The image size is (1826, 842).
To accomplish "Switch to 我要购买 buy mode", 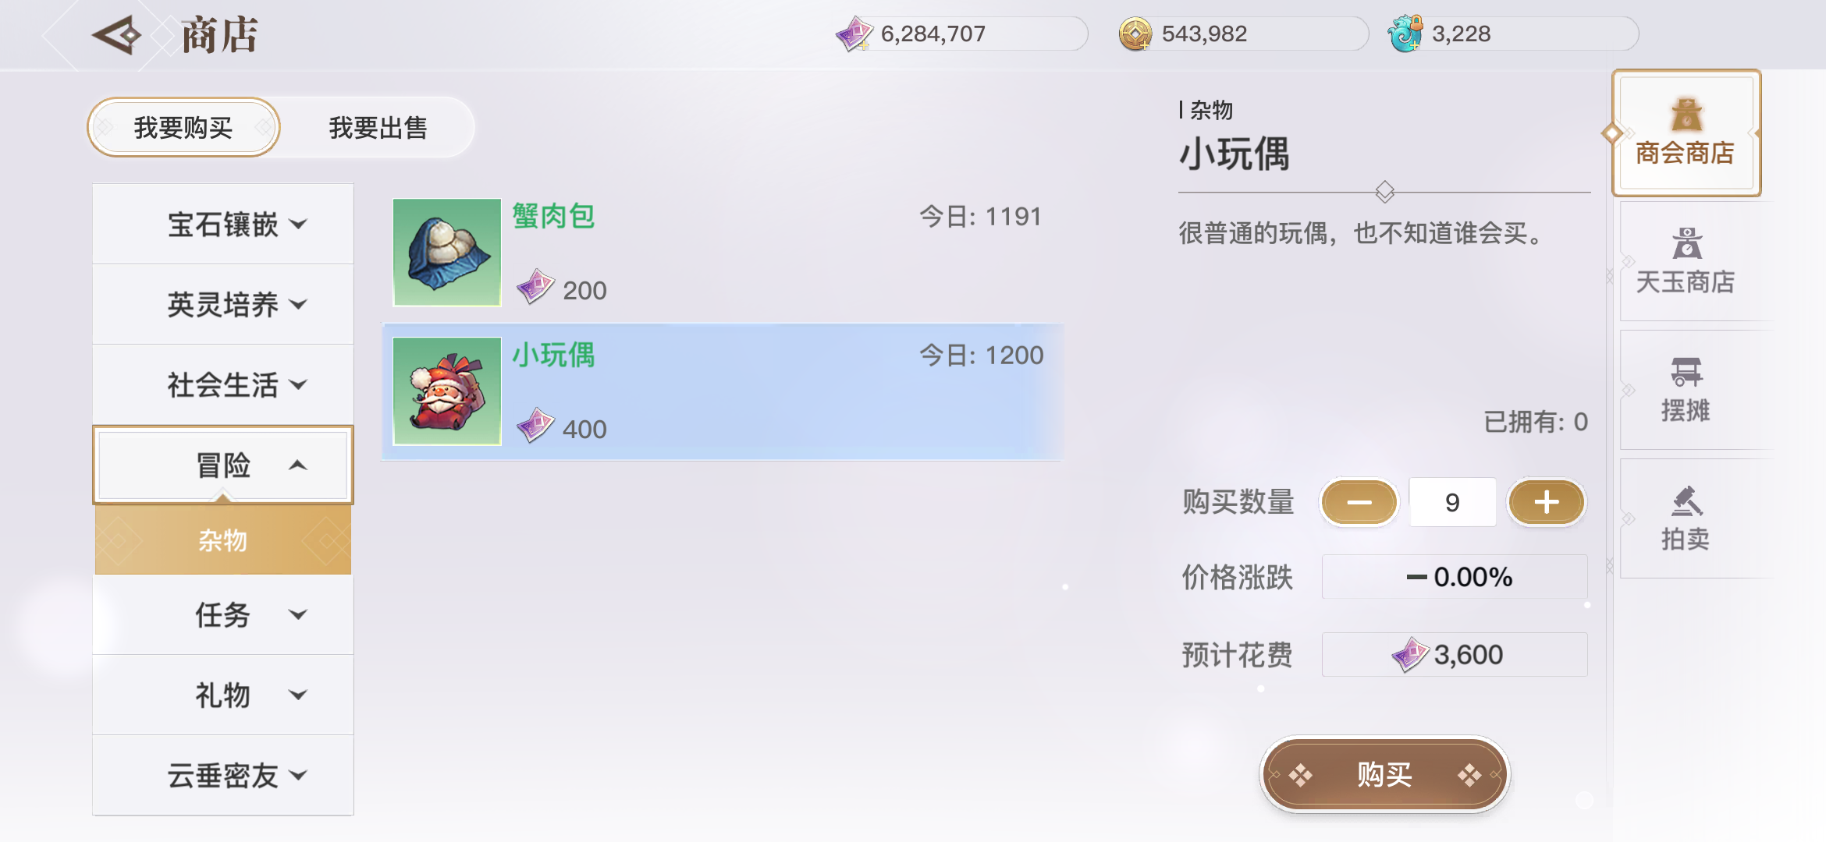I will coord(183,127).
